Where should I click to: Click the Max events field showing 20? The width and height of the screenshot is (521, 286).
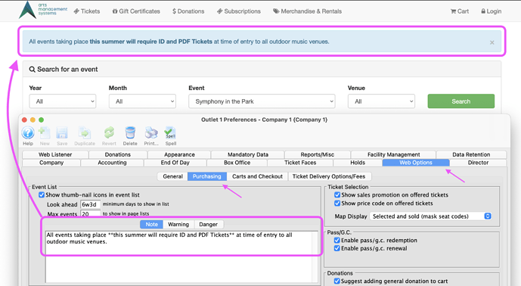(x=91, y=214)
